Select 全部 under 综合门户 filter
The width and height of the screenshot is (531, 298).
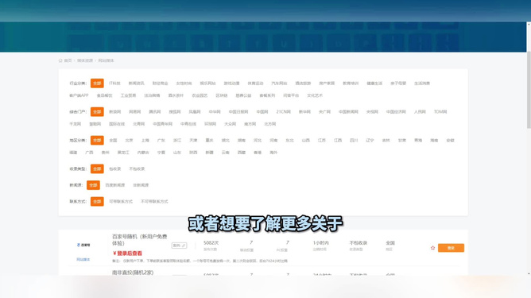97,112
